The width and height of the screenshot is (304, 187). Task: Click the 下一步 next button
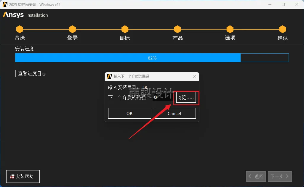[x=280, y=176]
